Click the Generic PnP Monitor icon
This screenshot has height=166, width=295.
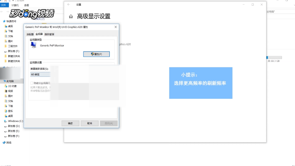point(34,45)
